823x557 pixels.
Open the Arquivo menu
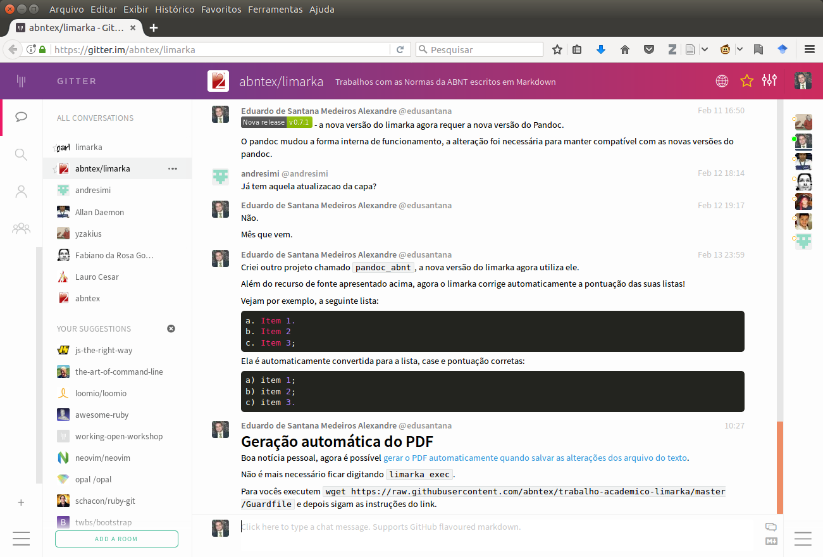pyautogui.click(x=67, y=9)
